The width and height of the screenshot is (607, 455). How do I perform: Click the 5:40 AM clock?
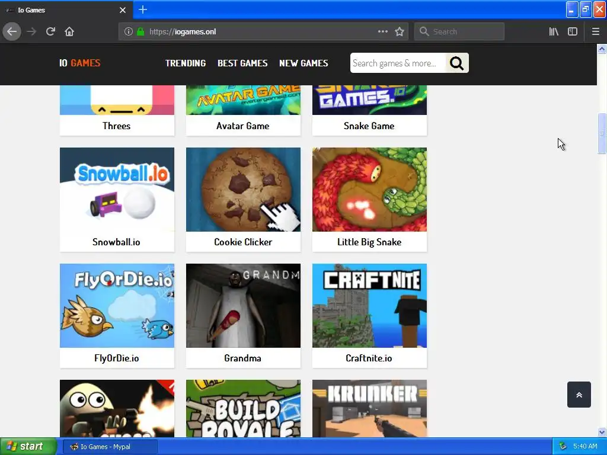click(585, 447)
